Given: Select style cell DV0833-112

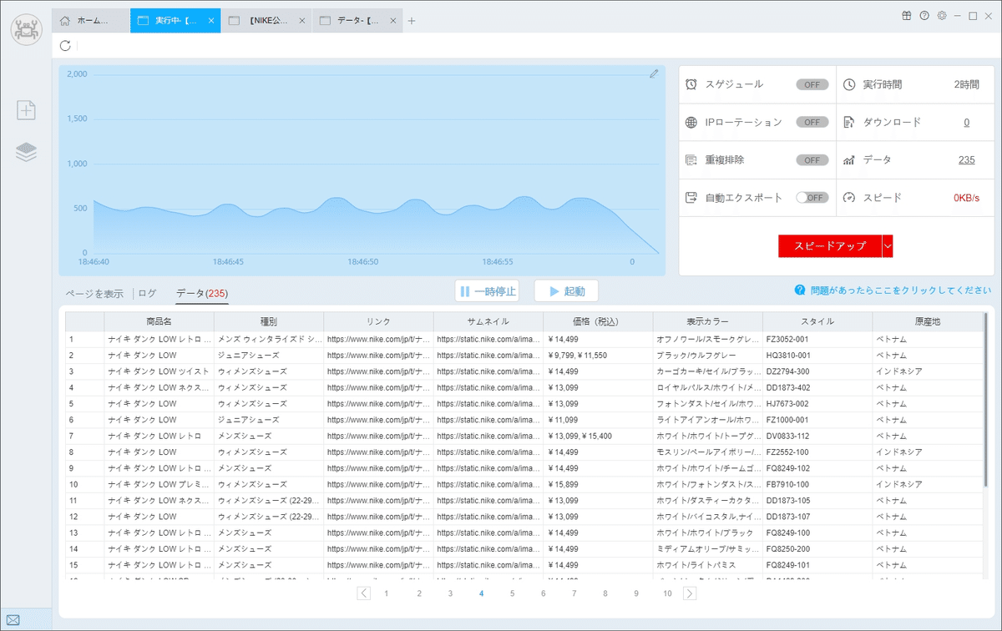Looking at the screenshot, I should point(817,436).
